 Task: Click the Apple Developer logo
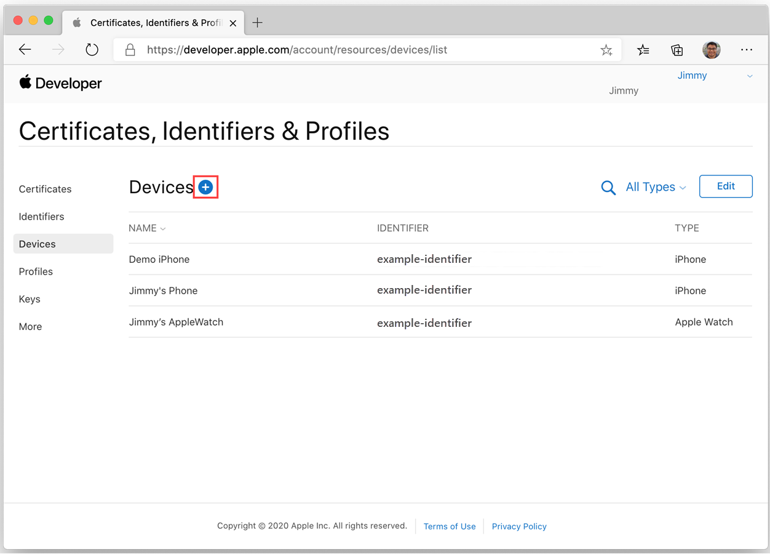[60, 82]
